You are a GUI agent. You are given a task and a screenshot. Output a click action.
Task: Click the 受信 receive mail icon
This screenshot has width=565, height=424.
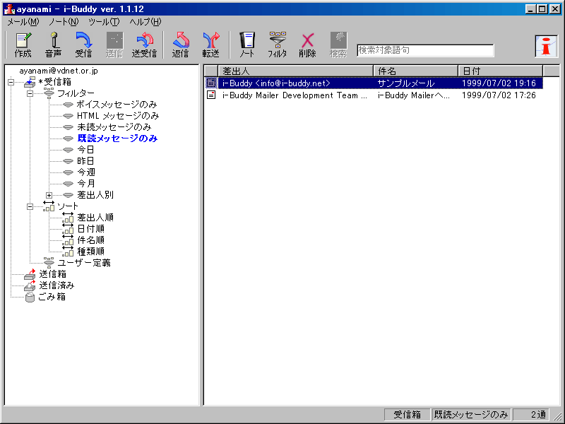point(83,45)
